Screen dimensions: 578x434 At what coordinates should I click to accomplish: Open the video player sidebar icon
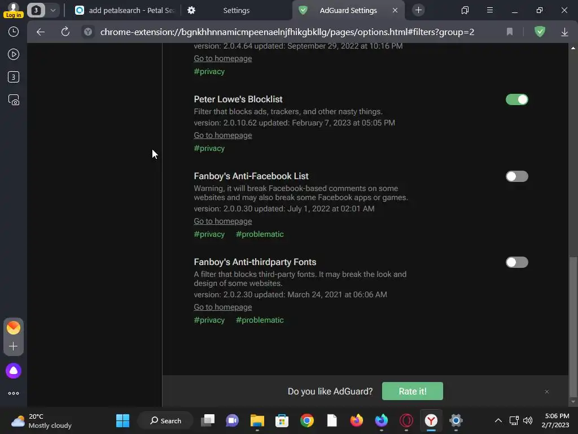tap(14, 55)
